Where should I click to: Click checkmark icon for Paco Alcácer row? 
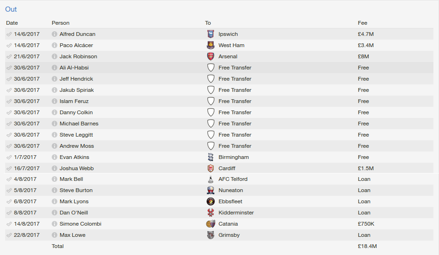(9, 45)
